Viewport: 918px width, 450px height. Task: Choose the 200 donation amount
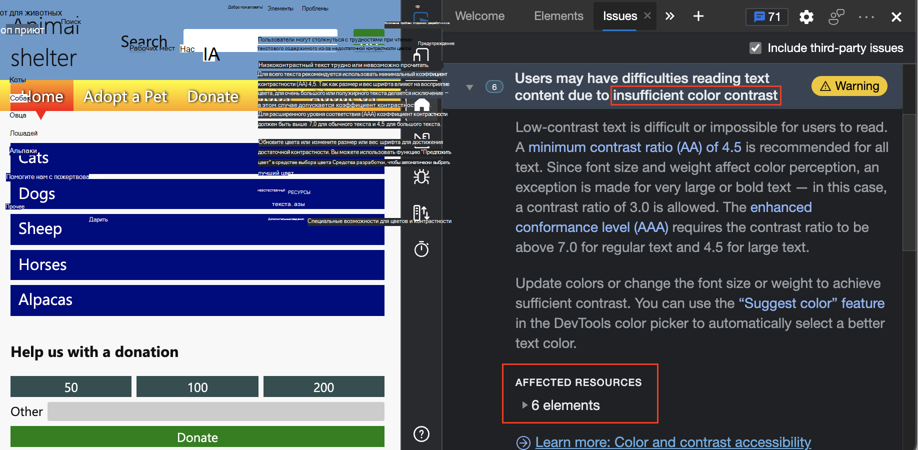click(324, 387)
